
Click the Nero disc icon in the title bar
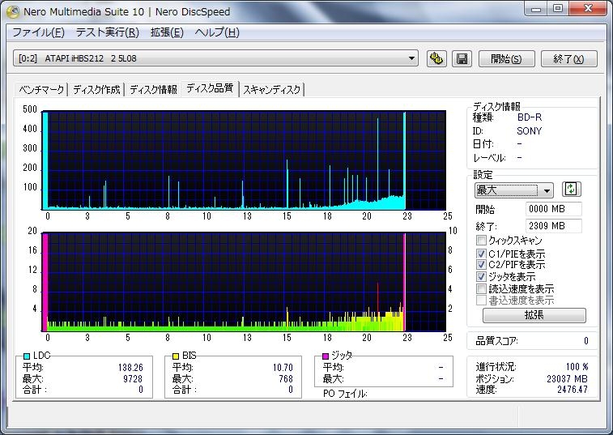tap(13, 11)
